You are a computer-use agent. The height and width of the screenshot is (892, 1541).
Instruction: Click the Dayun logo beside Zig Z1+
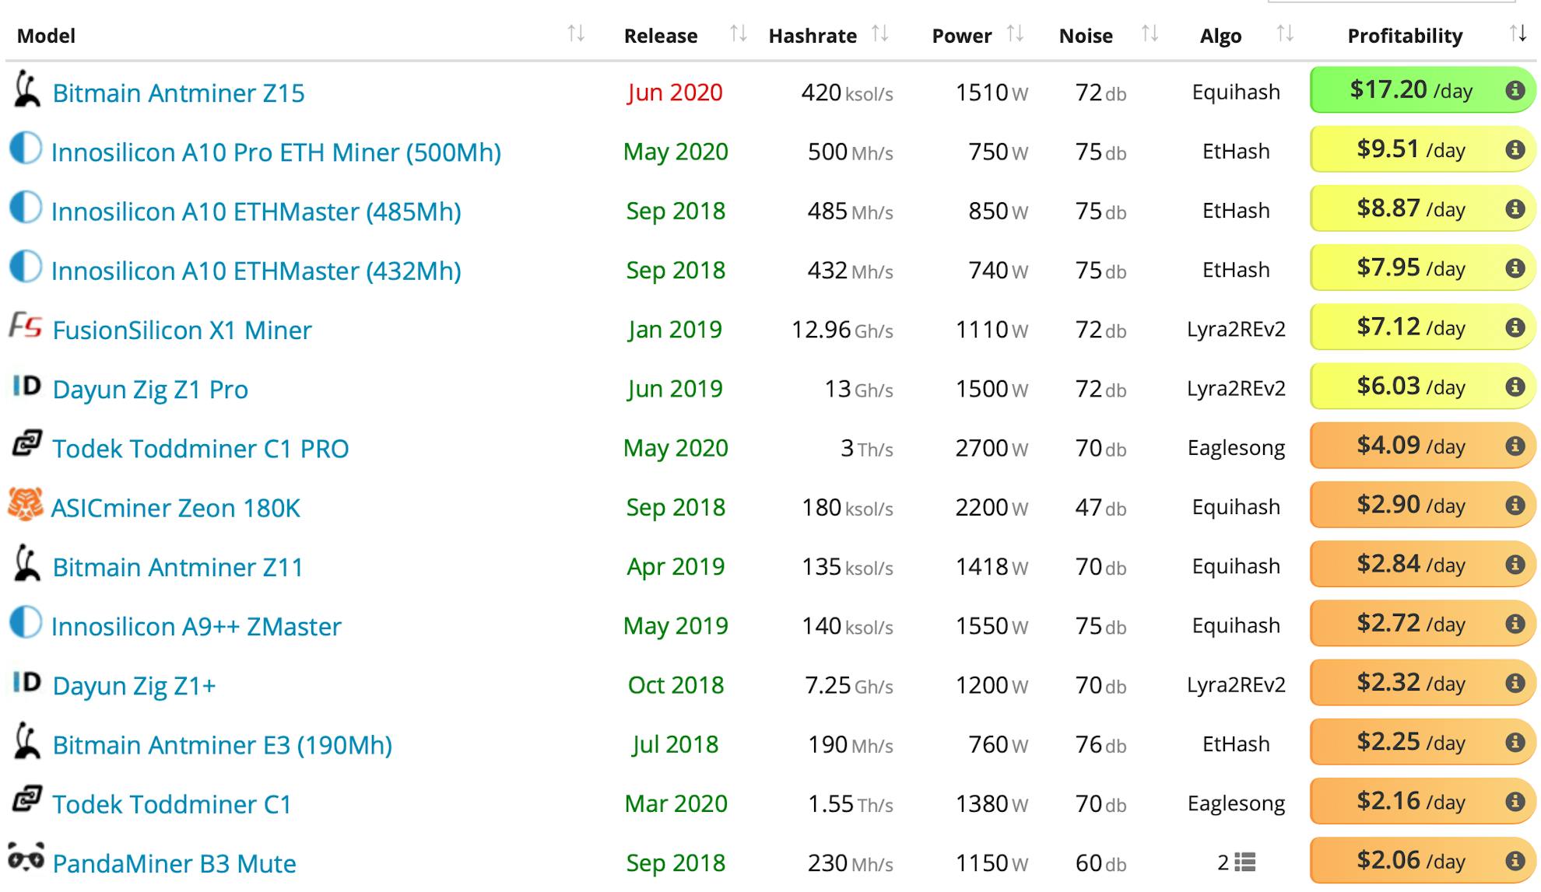(26, 682)
